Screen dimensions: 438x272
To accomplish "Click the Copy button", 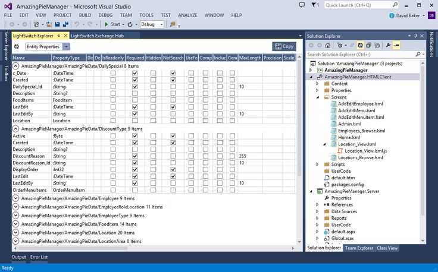I will pyautogui.click(x=284, y=46).
